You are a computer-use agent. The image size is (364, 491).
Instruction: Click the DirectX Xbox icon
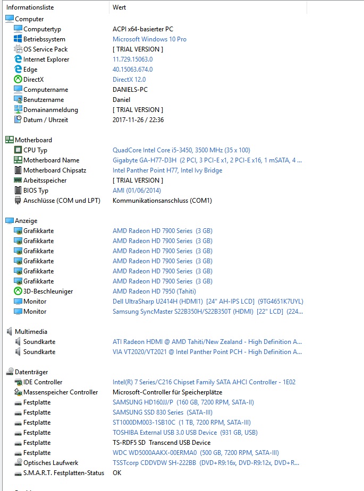click(x=18, y=79)
